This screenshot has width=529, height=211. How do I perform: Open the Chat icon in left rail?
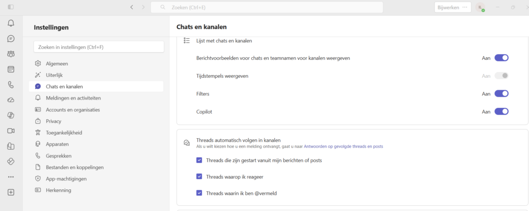point(11,38)
